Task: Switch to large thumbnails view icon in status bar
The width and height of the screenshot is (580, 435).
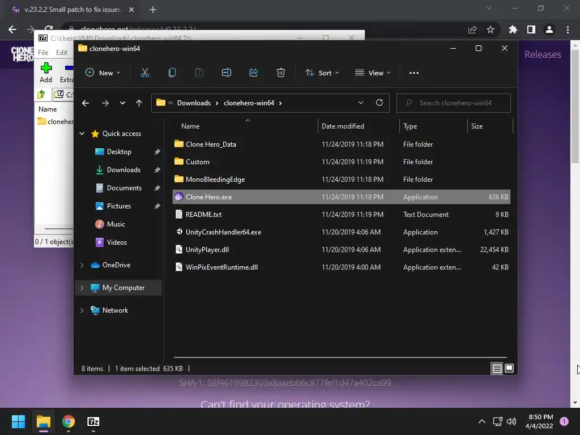Action: tap(509, 368)
